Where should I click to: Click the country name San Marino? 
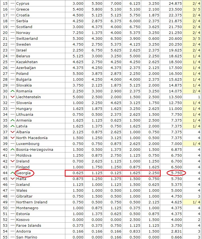27,237
